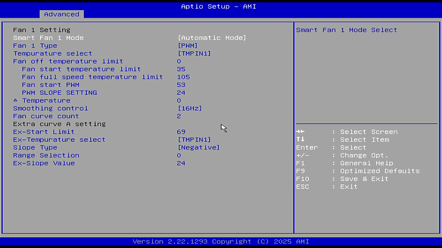Viewport: 442px width, 248px height.
Task: Click the delta triangle beside Temperature
Action: coord(16,100)
